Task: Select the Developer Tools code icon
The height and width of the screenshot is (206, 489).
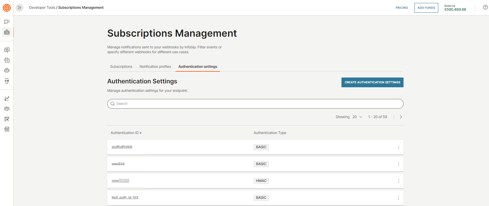Action: pyautogui.click(x=6, y=32)
